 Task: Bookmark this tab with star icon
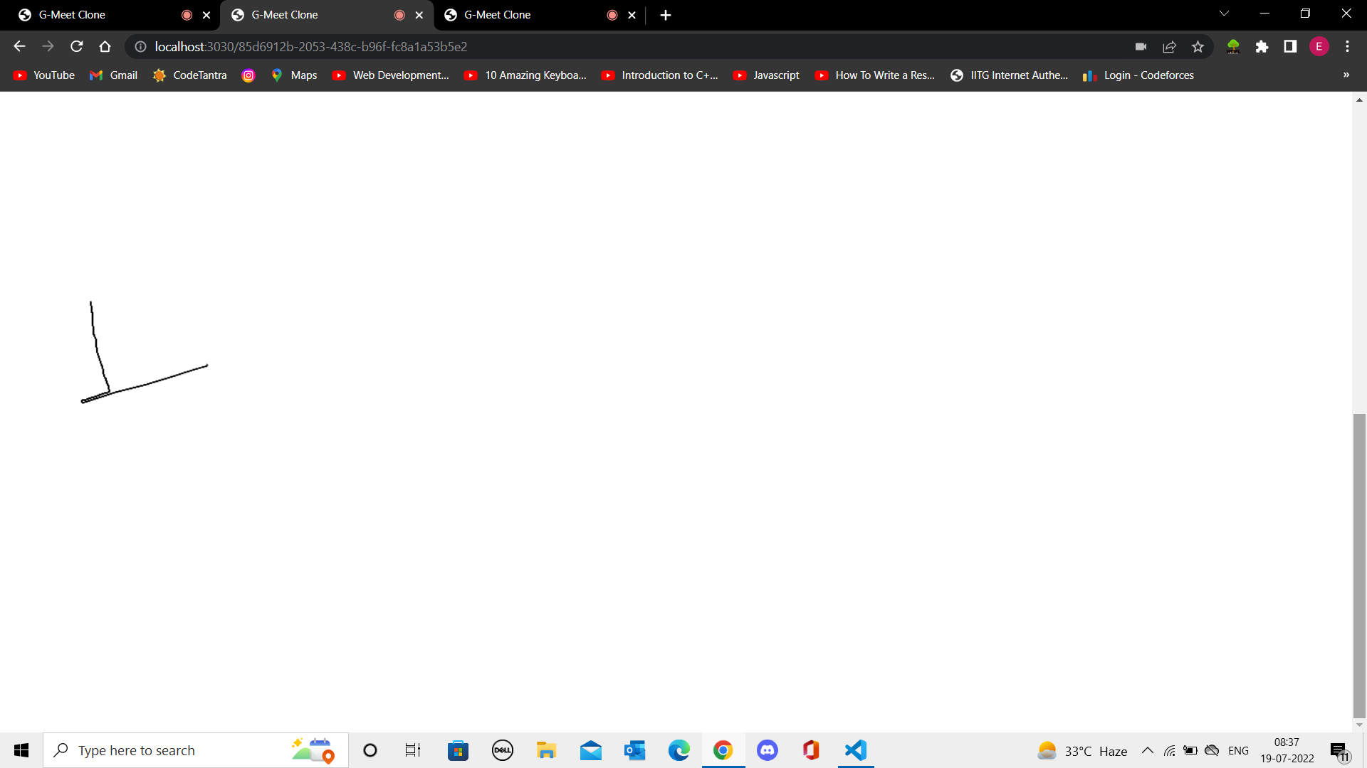[1198, 47]
